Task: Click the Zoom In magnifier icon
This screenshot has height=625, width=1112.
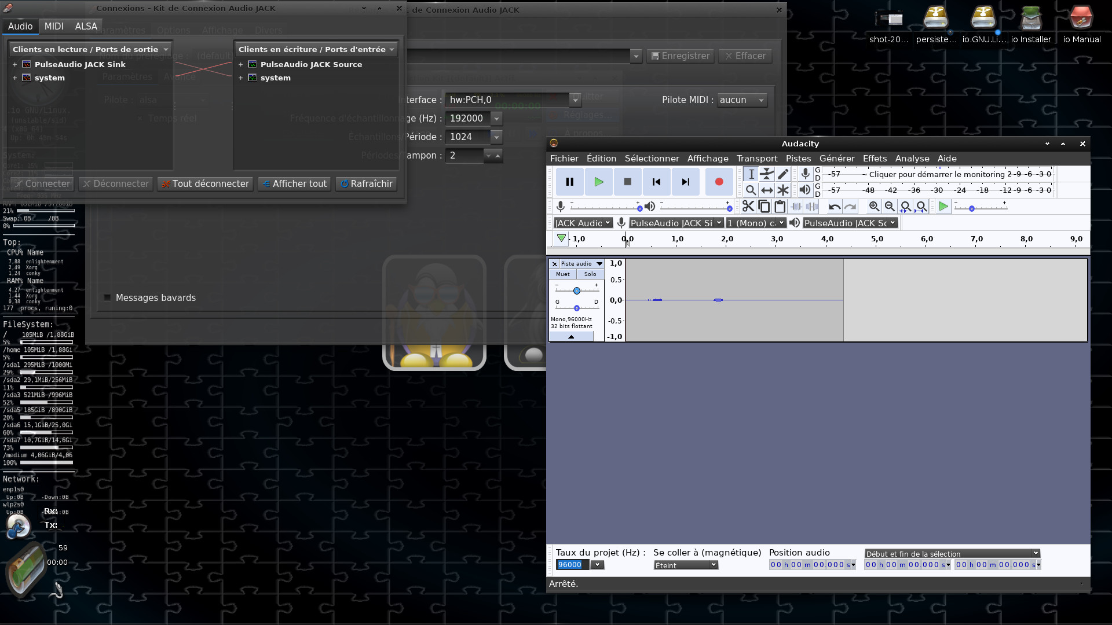Action: click(874, 207)
